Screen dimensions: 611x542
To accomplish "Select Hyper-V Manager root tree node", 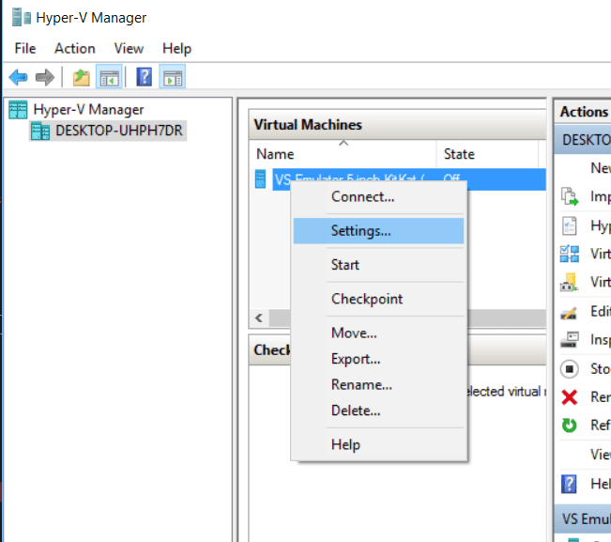I will tap(88, 110).
